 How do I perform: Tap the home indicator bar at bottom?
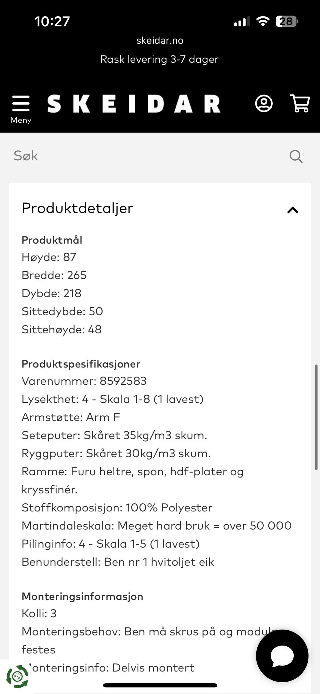click(x=160, y=685)
